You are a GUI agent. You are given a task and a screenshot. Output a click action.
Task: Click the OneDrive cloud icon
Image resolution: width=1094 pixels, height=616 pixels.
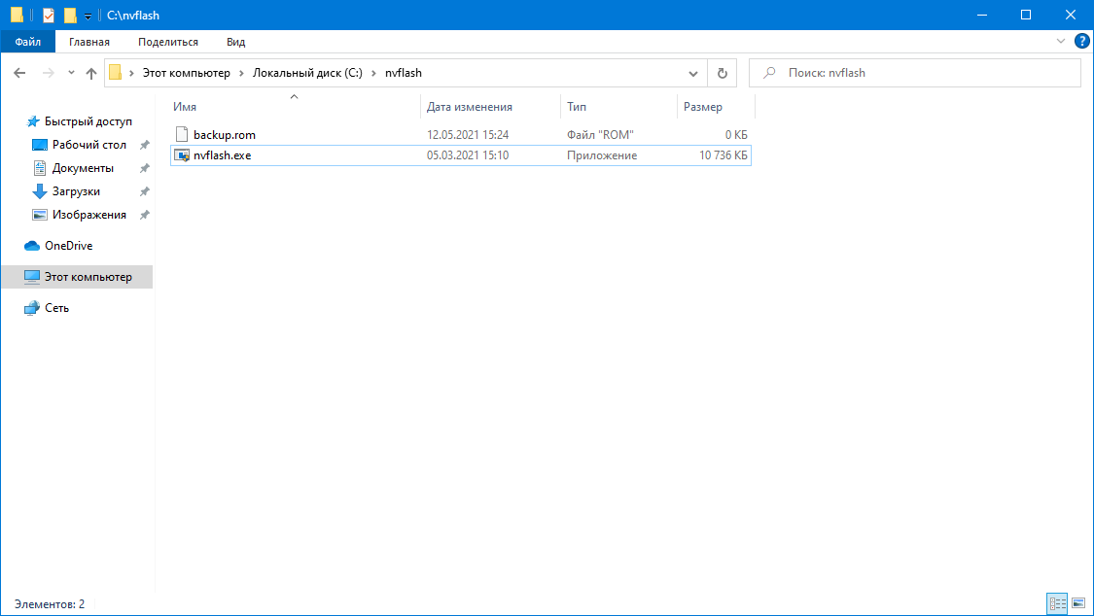(32, 245)
